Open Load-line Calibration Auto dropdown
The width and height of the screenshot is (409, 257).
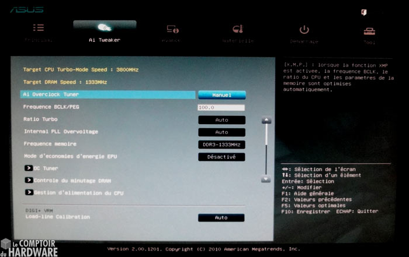(221, 217)
